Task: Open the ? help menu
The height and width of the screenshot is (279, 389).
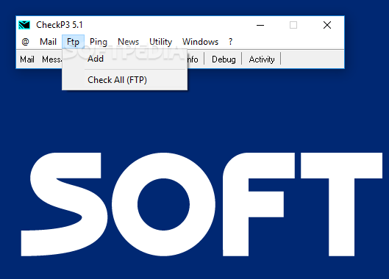Action: (230, 42)
